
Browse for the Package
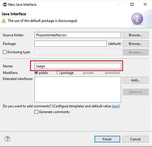(136, 43)
